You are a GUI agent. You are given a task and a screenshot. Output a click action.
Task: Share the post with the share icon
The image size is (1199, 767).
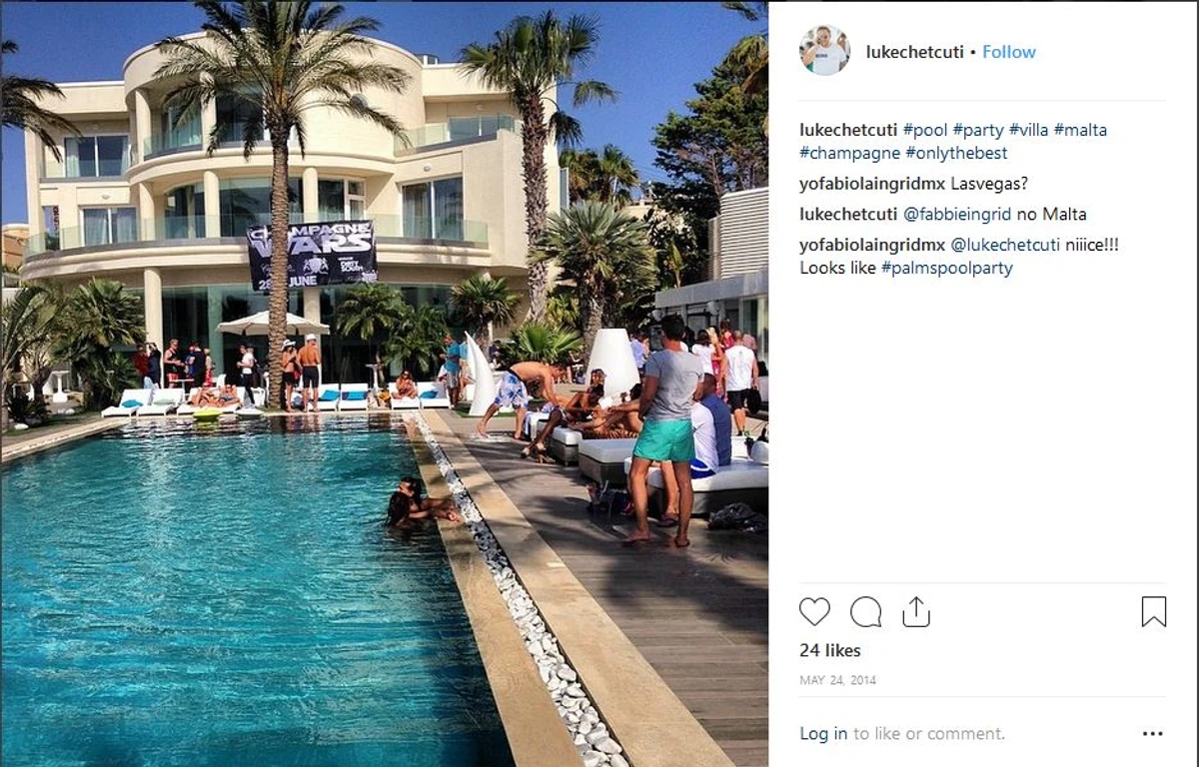coord(916,611)
